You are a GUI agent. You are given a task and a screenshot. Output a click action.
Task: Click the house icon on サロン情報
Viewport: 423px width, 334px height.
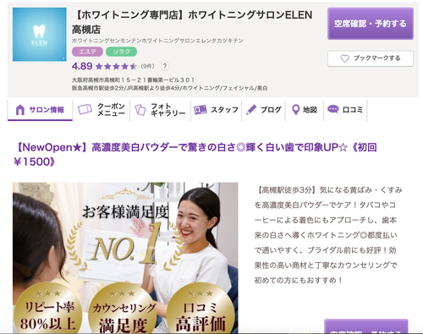20,110
